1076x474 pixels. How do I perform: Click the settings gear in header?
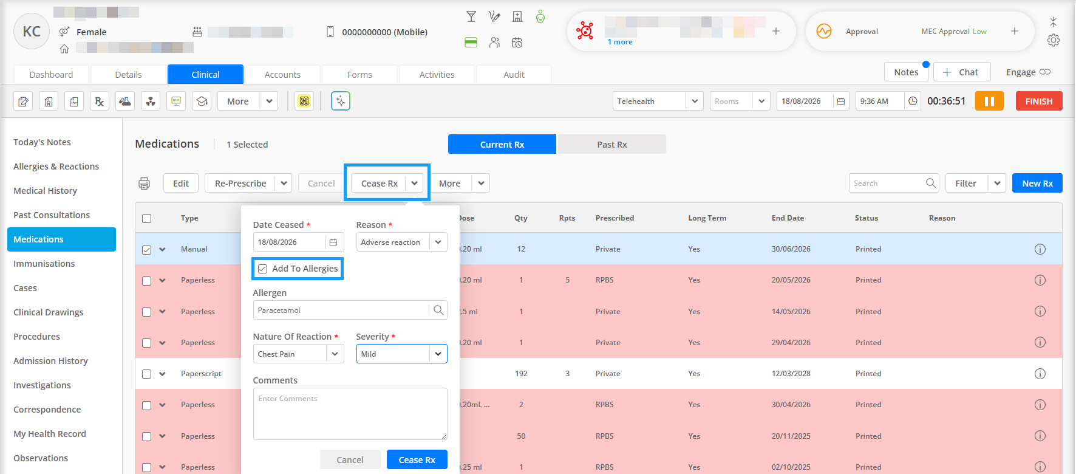click(1054, 40)
